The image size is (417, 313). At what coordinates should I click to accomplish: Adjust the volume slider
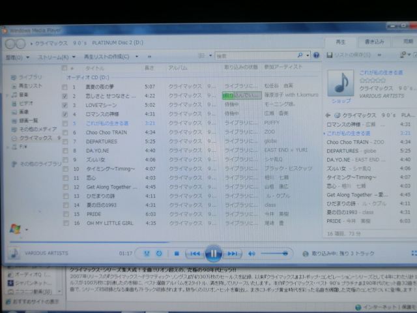[x=274, y=254]
